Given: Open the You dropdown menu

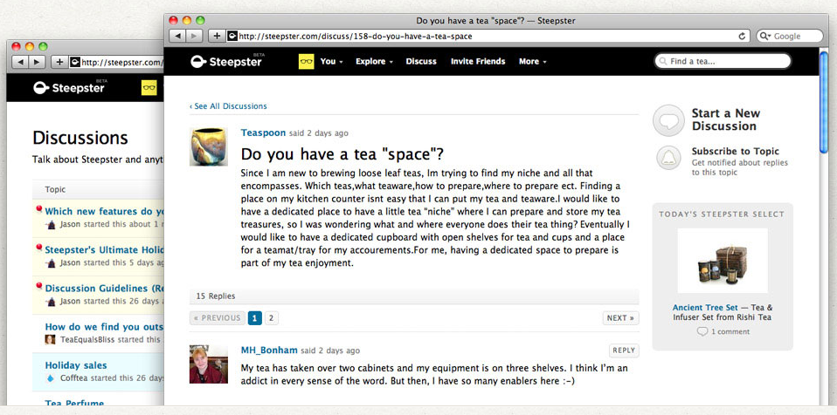Looking at the screenshot, I should pos(331,61).
